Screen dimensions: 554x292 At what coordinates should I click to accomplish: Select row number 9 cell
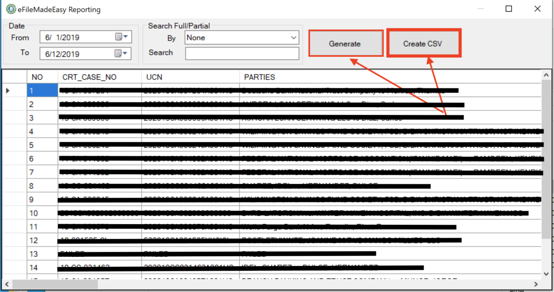(42, 200)
